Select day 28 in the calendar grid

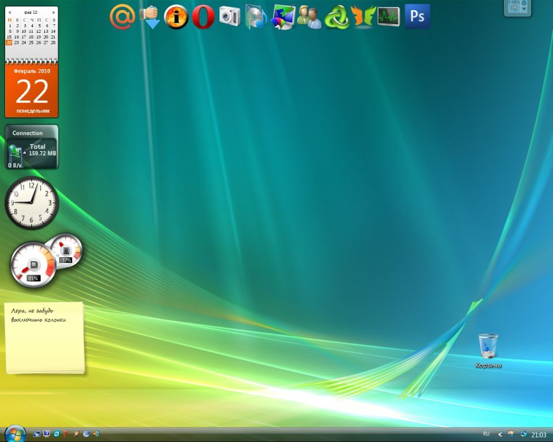pos(53,42)
